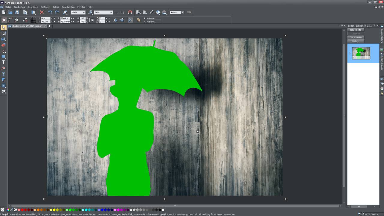Toggle the lock aspect ratio button
Image resolution: width=384 pixels, height=216 pixels.
click(92, 20)
